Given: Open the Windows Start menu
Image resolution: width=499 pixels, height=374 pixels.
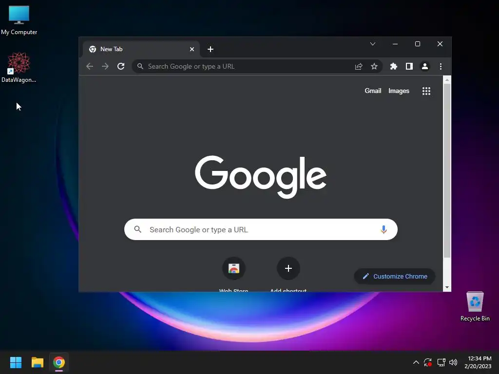Looking at the screenshot, I should pos(16,362).
